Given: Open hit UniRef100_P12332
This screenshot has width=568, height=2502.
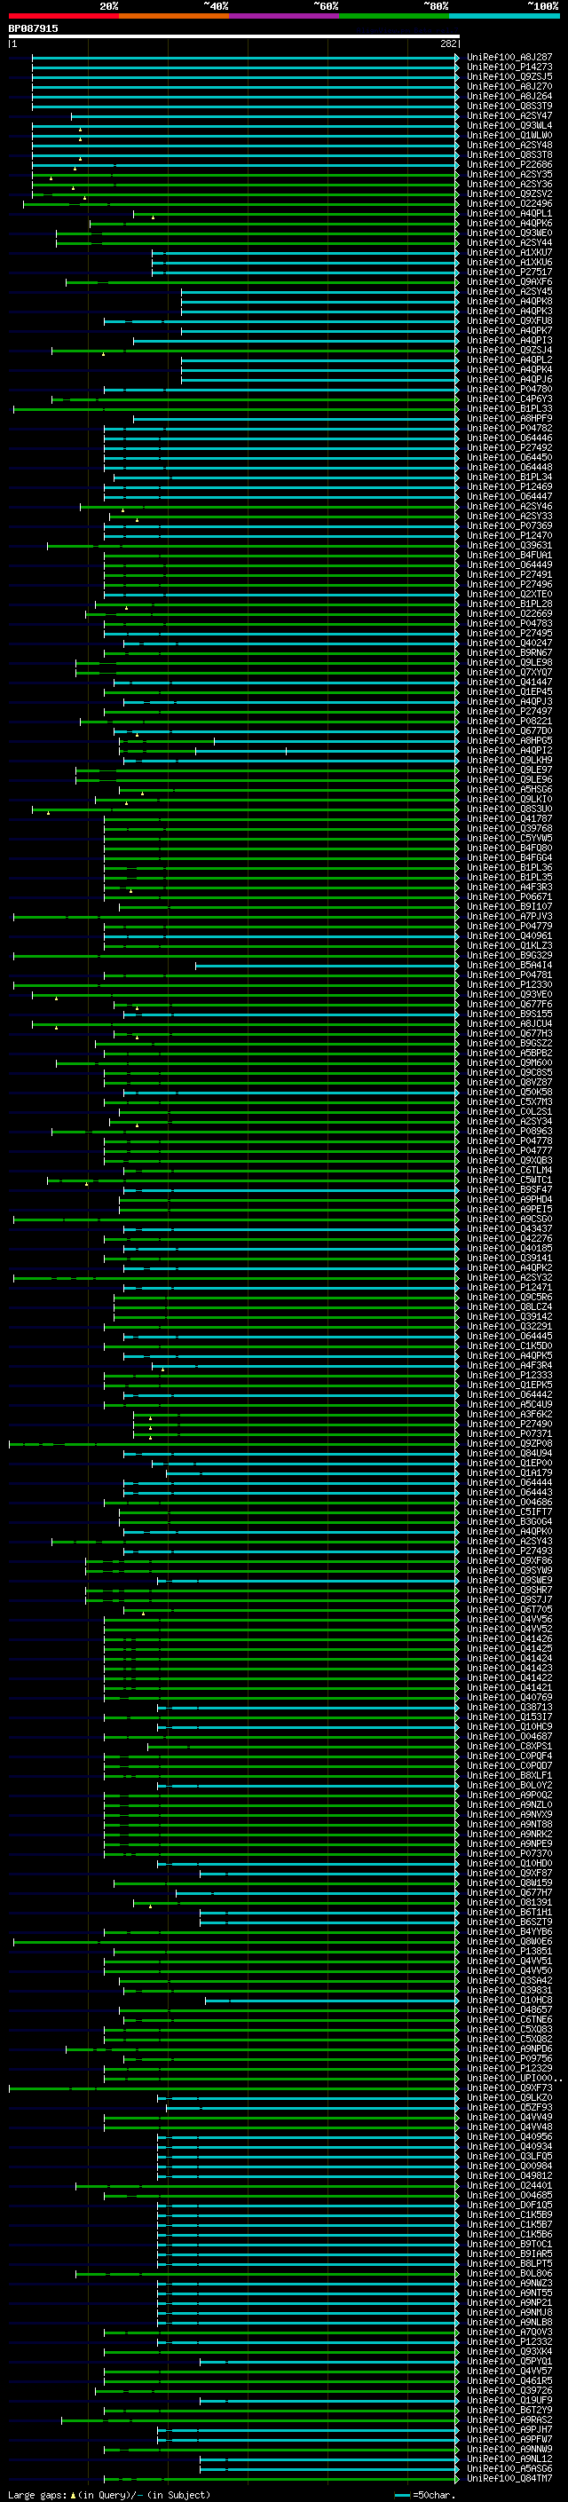Looking at the screenshot, I should [x=509, y=2341].
